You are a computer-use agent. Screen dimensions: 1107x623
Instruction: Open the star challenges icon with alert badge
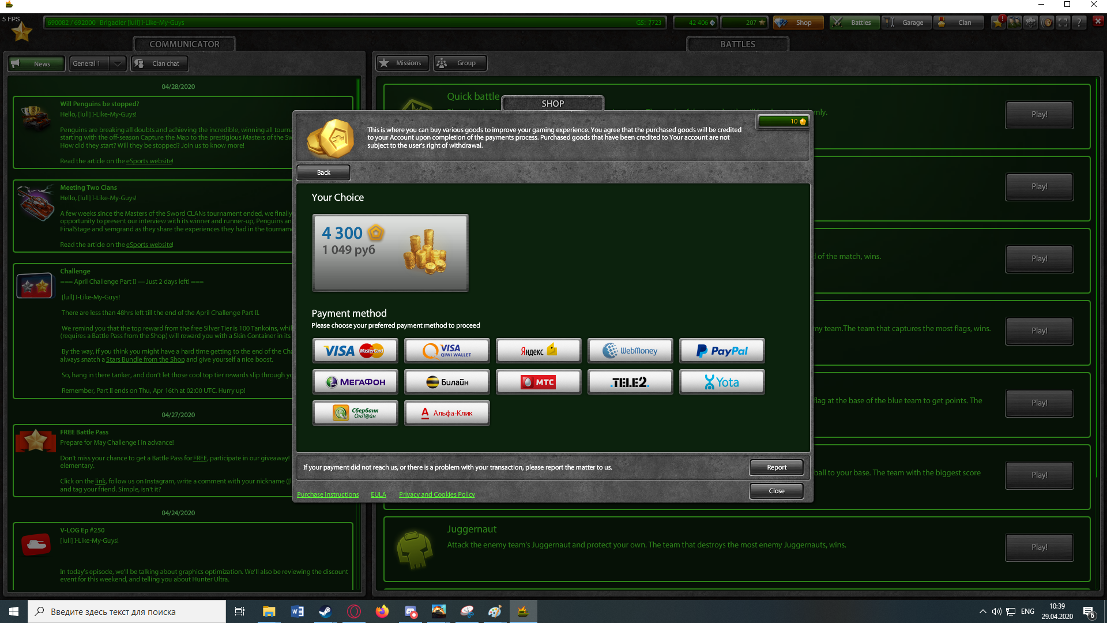click(x=998, y=22)
